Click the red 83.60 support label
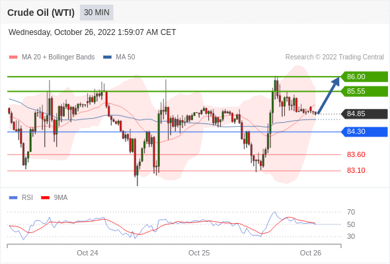This screenshot has width=390, height=264. pyautogui.click(x=356, y=154)
